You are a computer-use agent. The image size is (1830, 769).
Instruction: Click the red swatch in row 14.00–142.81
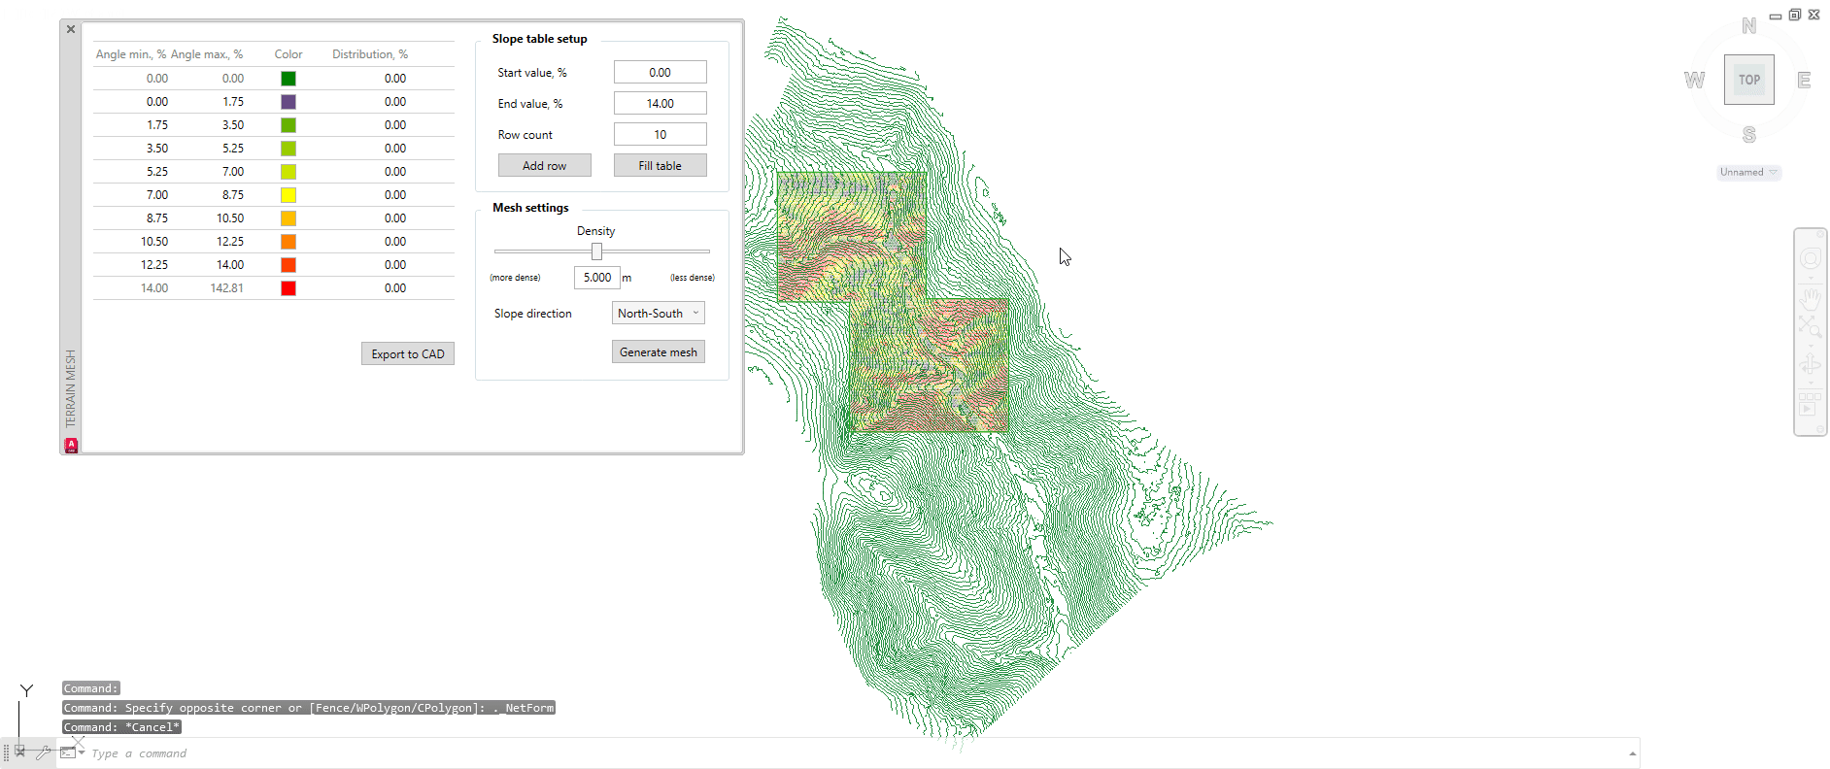288,288
